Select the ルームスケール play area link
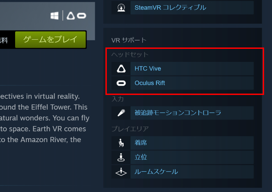The image size is (272, 192). click(192, 172)
